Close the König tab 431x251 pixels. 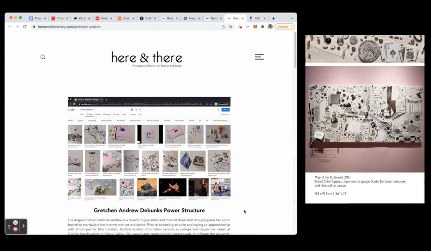click(89, 18)
